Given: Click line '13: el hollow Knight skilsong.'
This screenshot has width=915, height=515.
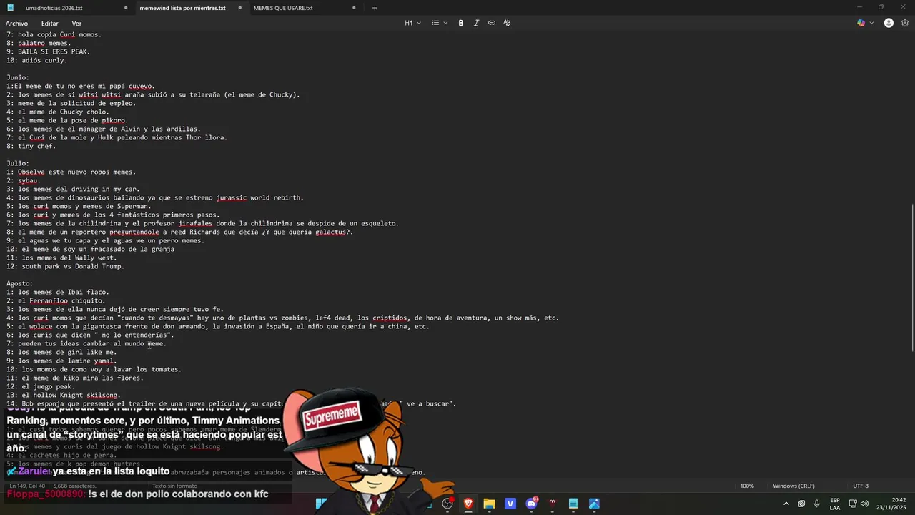Looking at the screenshot, I should [64, 395].
